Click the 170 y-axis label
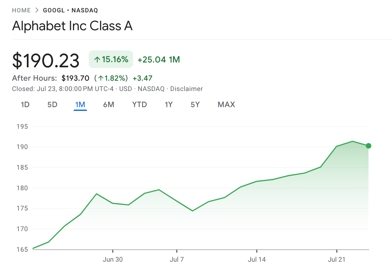 coord(22,229)
